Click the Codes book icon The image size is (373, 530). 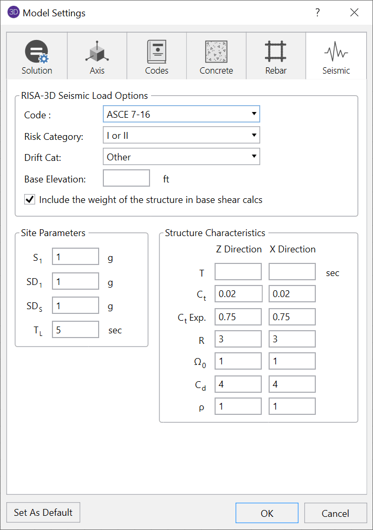[156, 50]
